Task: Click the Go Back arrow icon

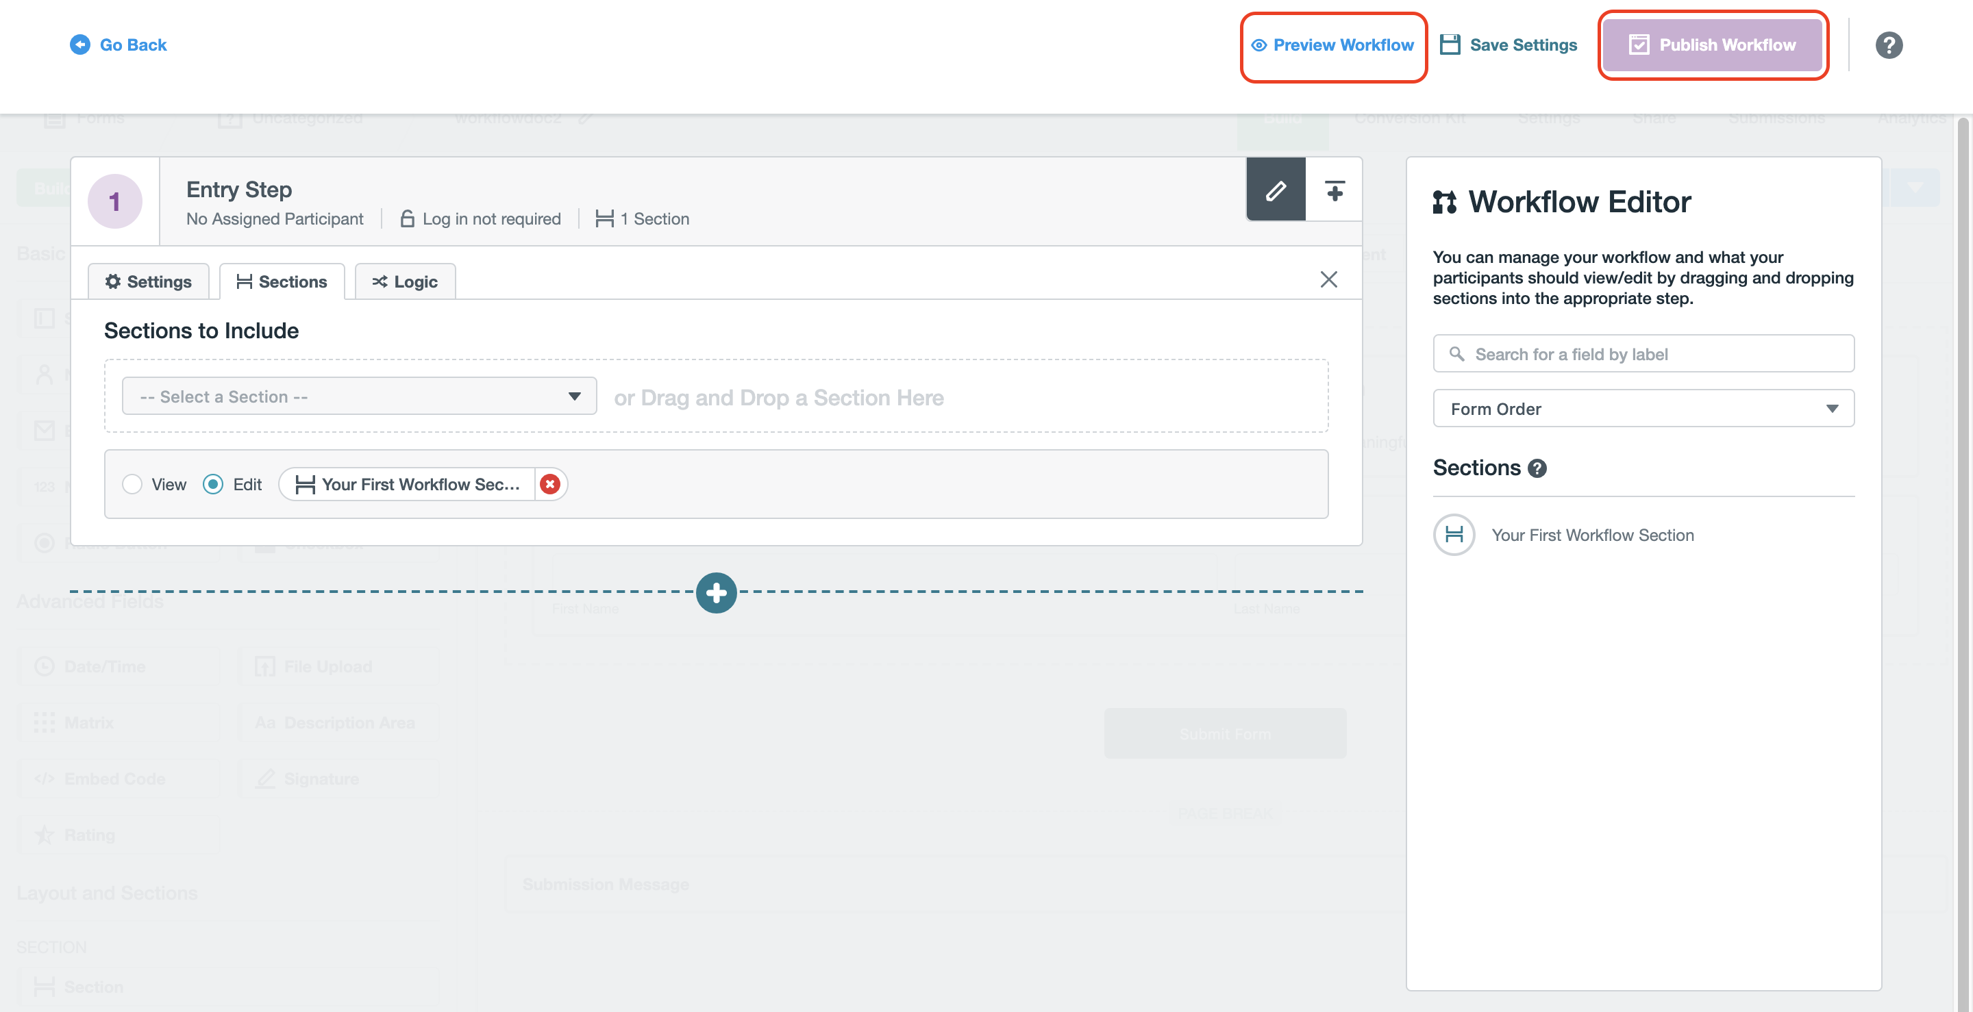Action: click(x=79, y=45)
